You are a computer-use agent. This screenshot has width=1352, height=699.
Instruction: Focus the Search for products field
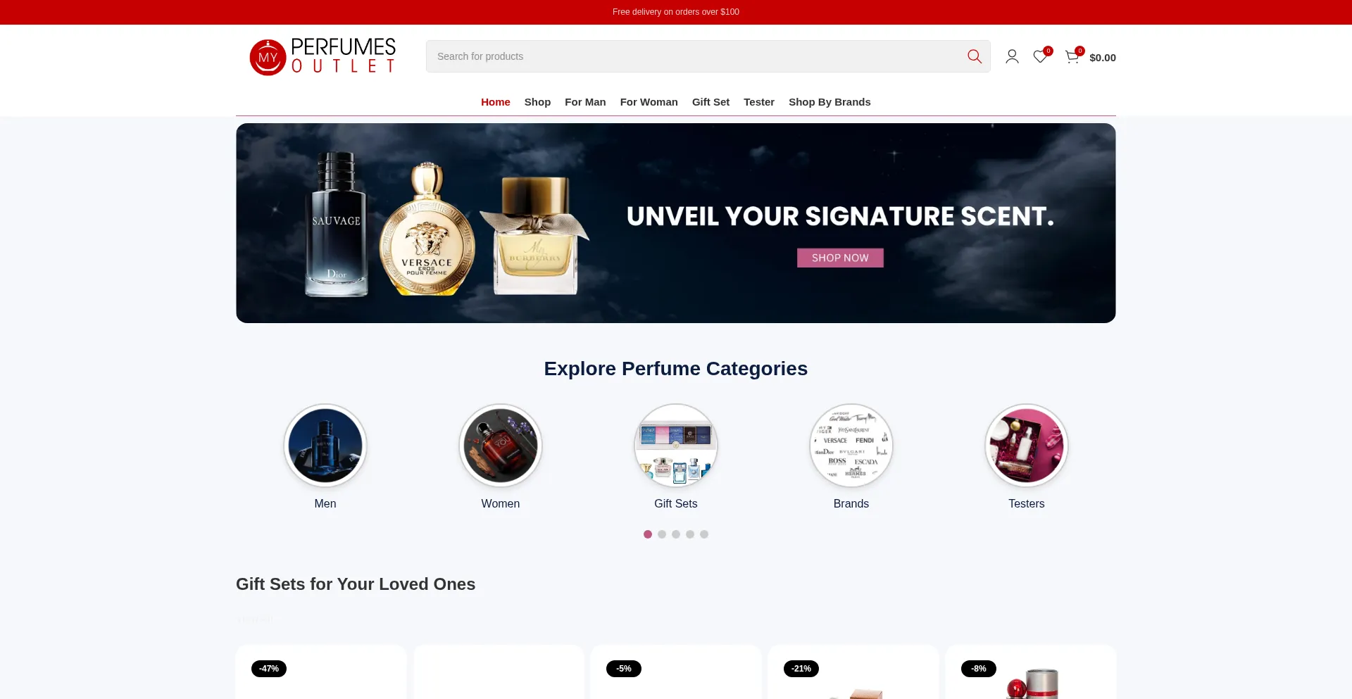pos(694,56)
